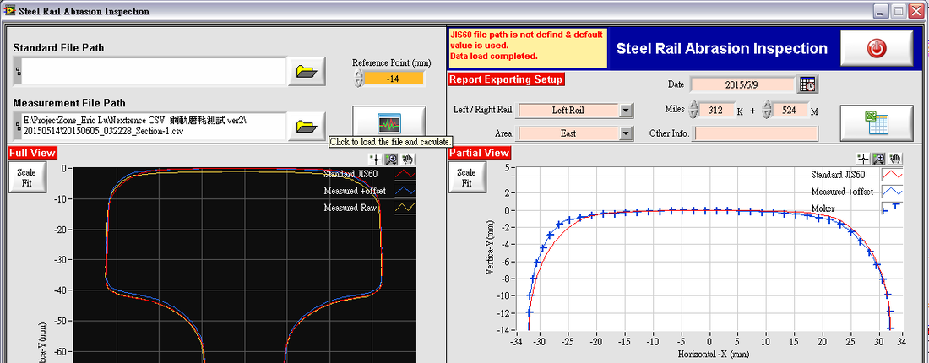Click the 'Partial View' red label
This screenshot has height=363, width=929.
(480, 153)
